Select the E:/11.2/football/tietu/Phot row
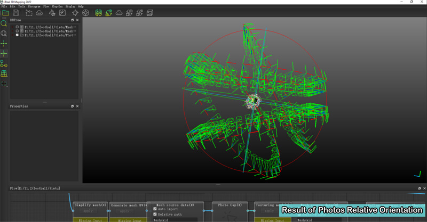Screen dimensions: 427x222 click(x=45, y=35)
